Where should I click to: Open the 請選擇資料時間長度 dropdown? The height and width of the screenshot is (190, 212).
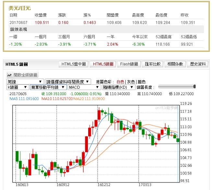click(x=68, y=82)
